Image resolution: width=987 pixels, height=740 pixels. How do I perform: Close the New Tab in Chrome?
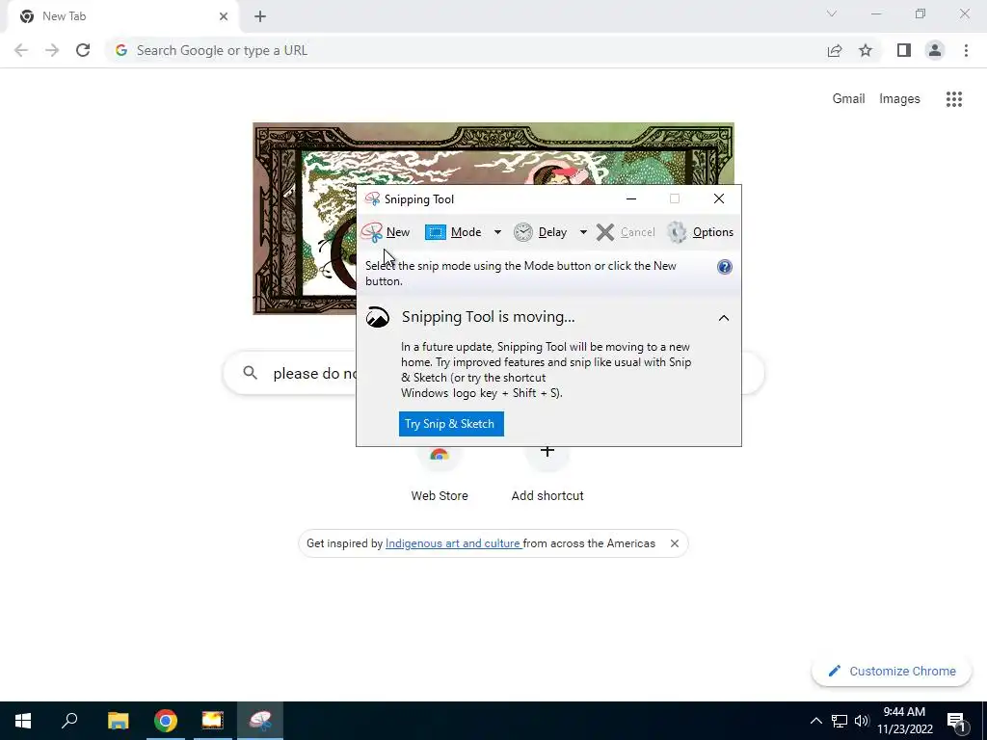[224, 16]
